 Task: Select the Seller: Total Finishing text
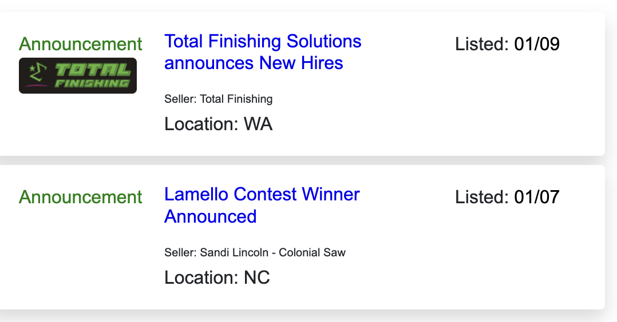pos(219,99)
